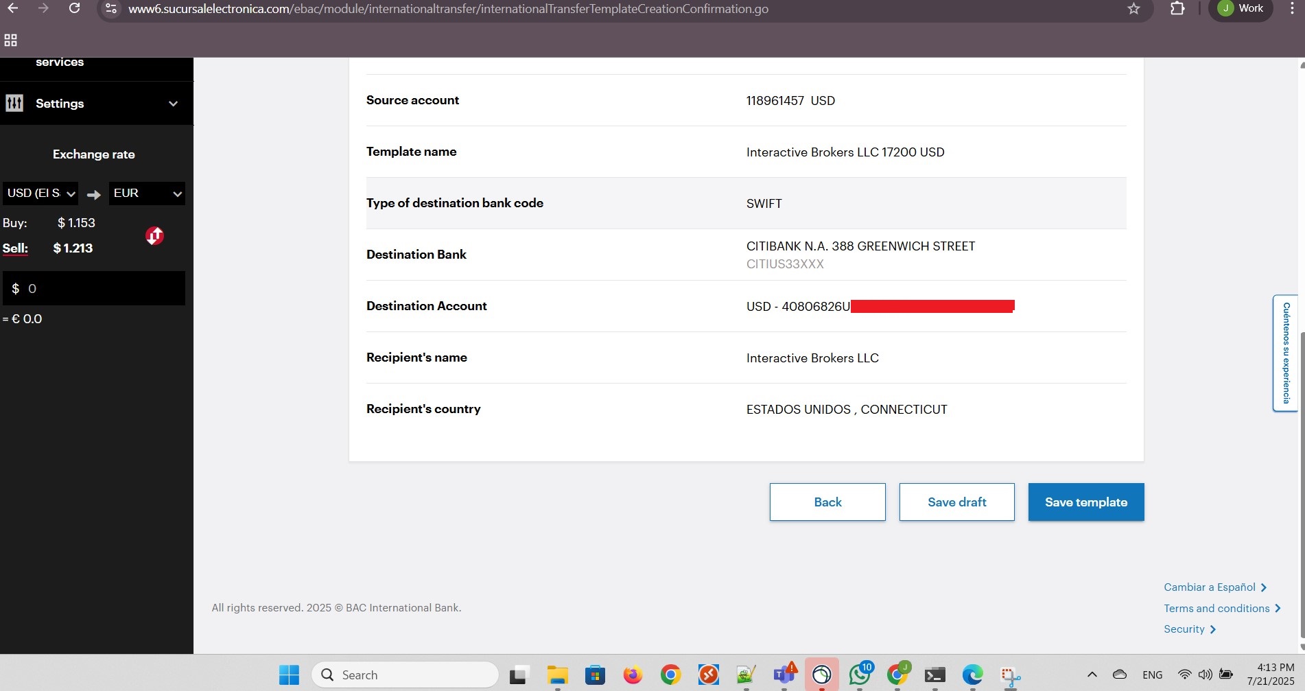
Task: Go back with the browser back arrow
Action: click(12, 8)
